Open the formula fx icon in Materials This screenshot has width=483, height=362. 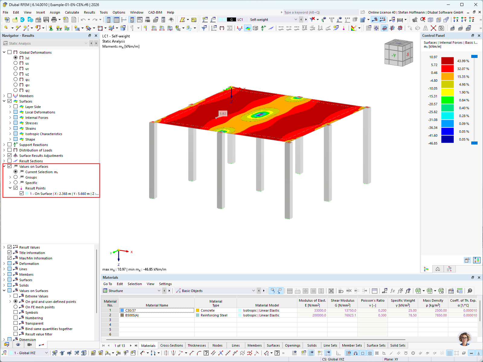tap(392, 291)
